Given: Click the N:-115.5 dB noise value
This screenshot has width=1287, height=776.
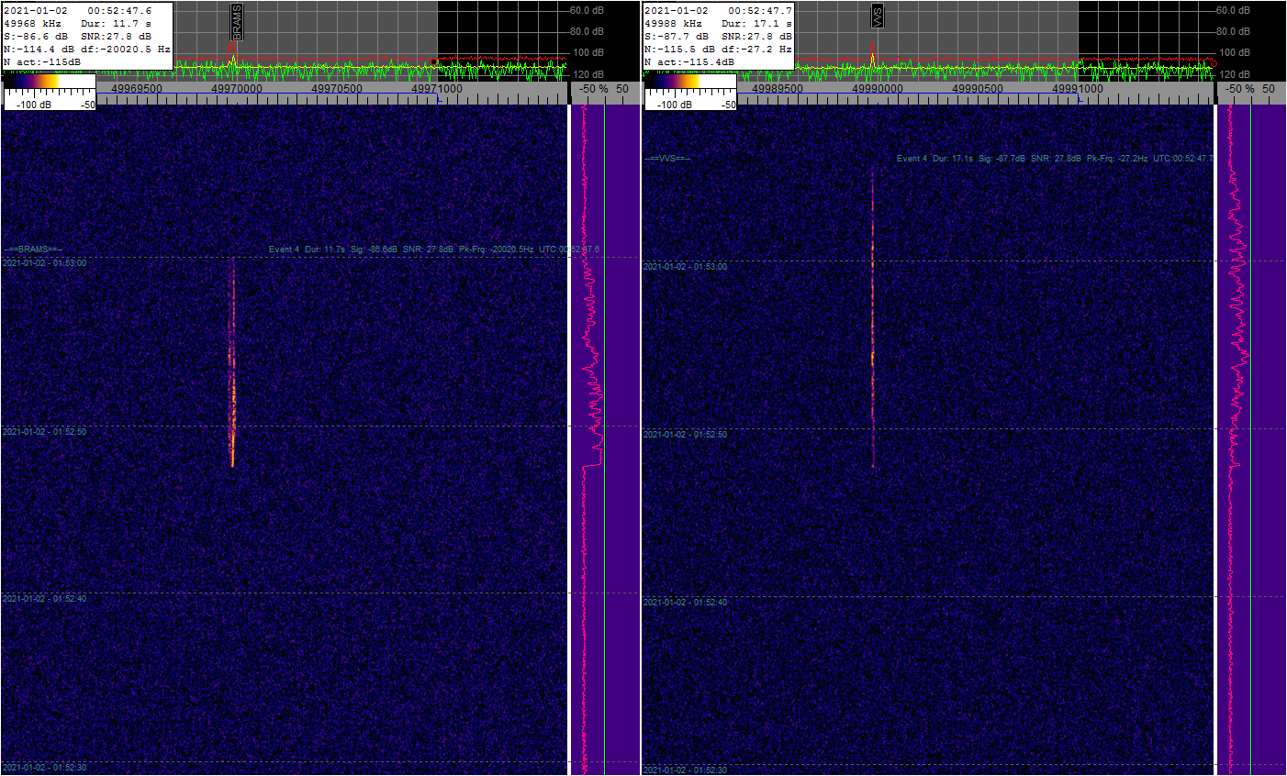Looking at the screenshot, I should 680,50.
